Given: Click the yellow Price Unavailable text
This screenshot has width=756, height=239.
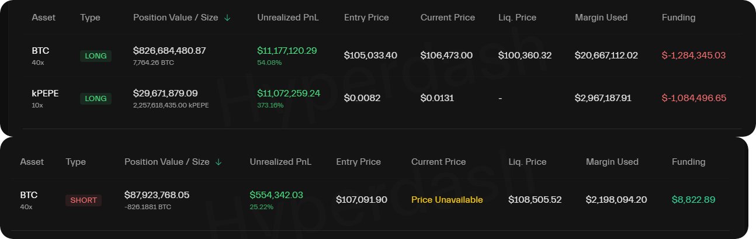Looking at the screenshot, I should pyautogui.click(x=447, y=200).
